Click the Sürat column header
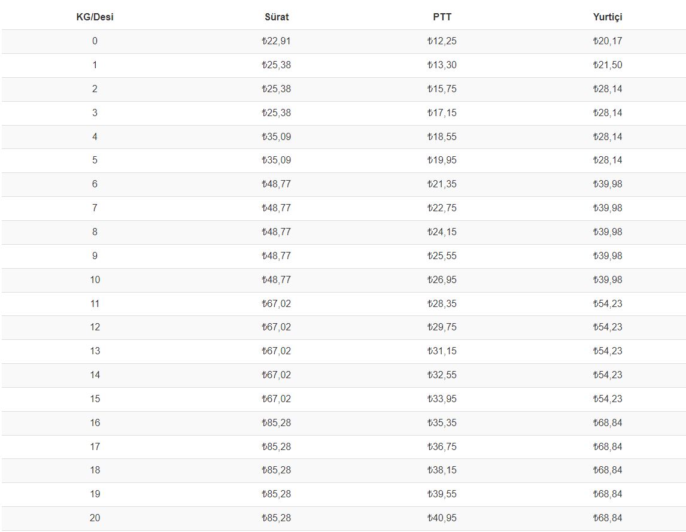 277,17
